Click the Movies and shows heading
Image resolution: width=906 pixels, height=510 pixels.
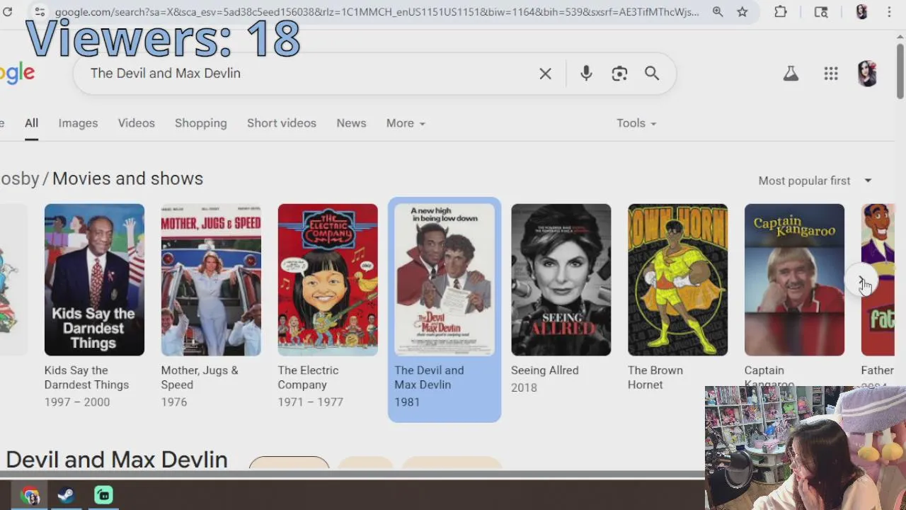[x=127, y=178]
